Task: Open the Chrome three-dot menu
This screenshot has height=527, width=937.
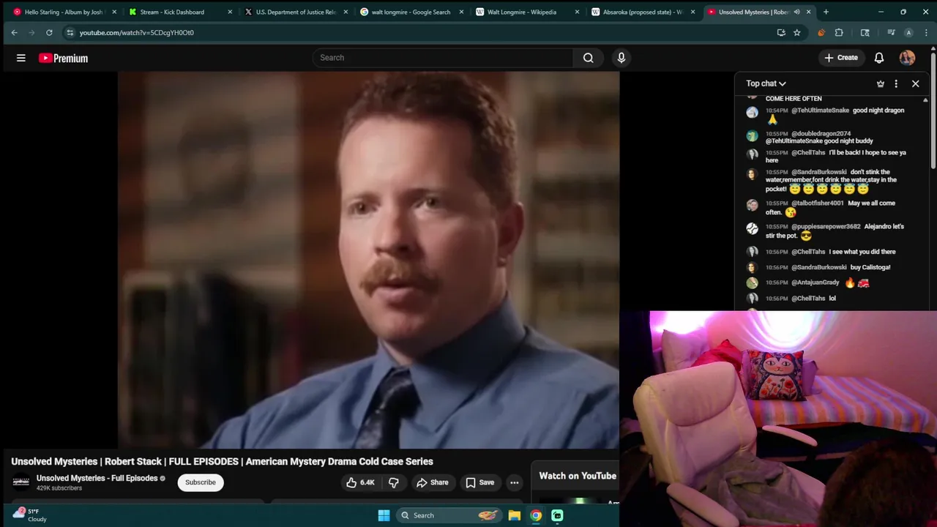Action: click(927, 32)
